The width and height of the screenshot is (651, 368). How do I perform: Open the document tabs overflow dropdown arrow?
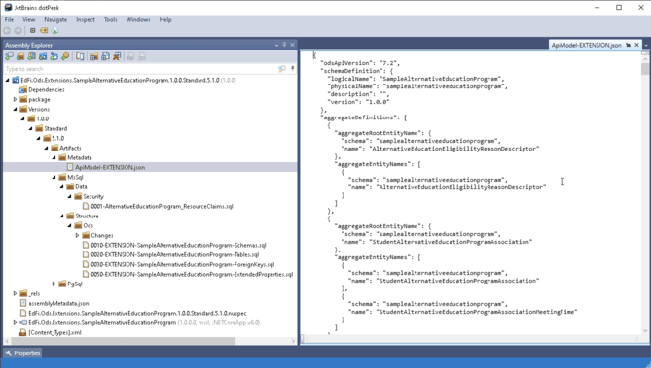click(x=646, y=46)
